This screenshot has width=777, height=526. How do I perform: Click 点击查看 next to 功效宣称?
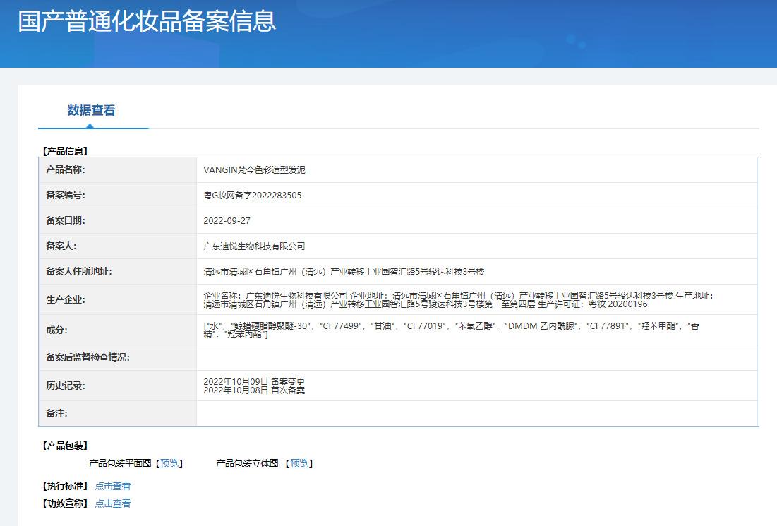[x=113, y=503]
